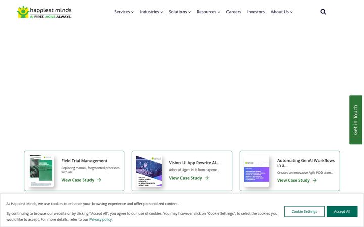
Task: Open Vision UI App Rewrite cover thumbnail
Action: coord(149,171)
